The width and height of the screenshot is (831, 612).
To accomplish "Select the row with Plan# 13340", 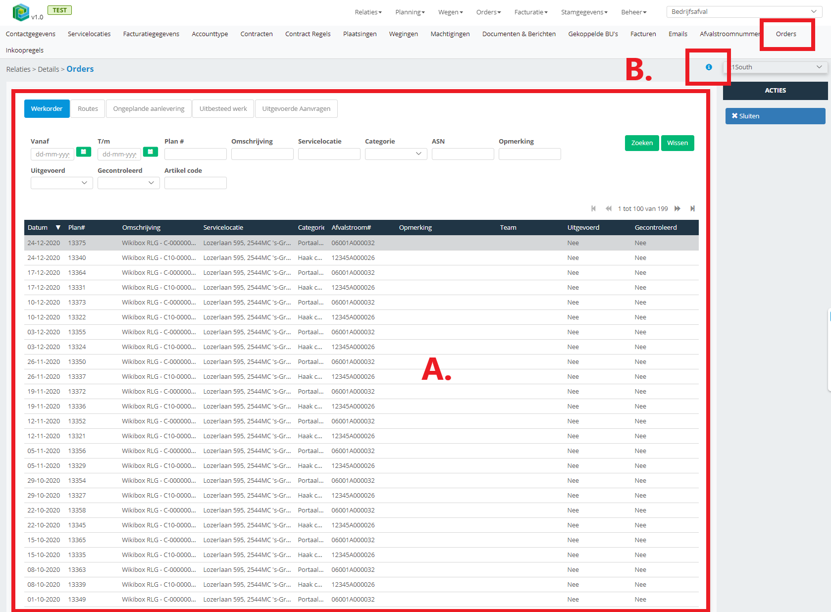I will (362, 257).
